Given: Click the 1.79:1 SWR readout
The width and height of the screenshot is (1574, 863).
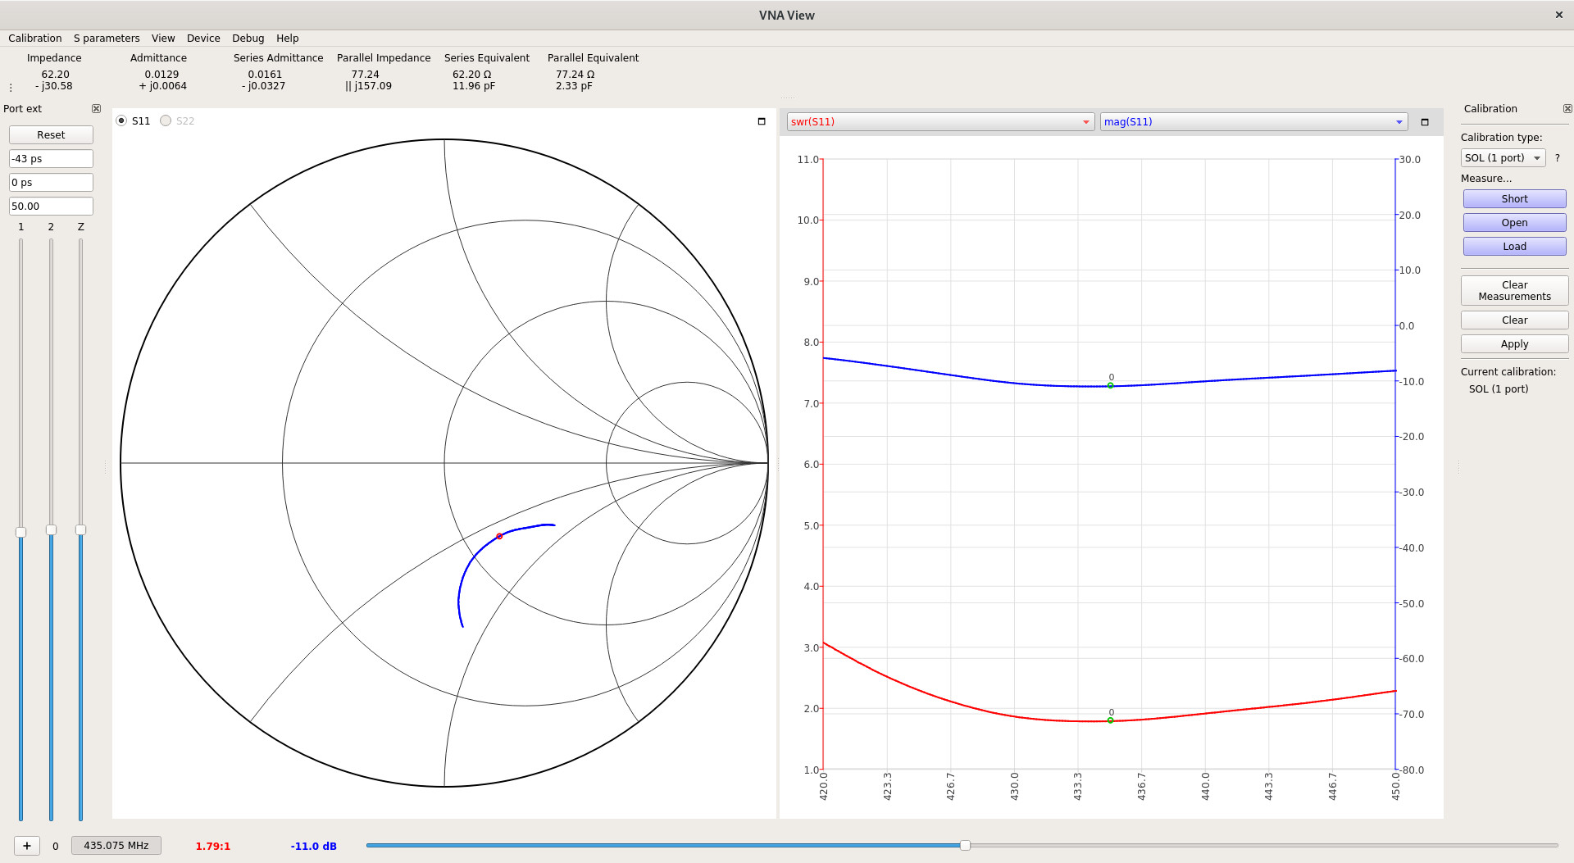Looking at the screenshot, I should pyautogui.click(x=213, y=847).
